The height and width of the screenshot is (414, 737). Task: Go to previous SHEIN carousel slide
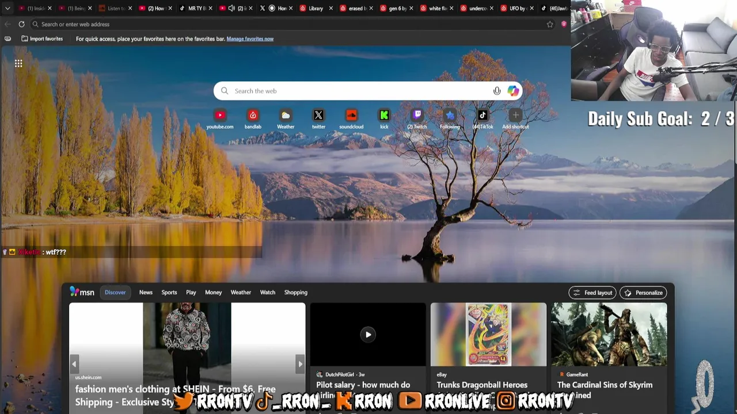coord(74,363)
